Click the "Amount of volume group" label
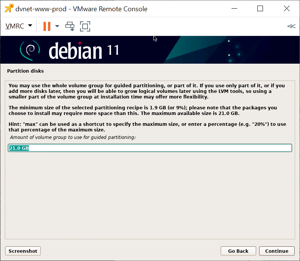 tap(73, 137)
